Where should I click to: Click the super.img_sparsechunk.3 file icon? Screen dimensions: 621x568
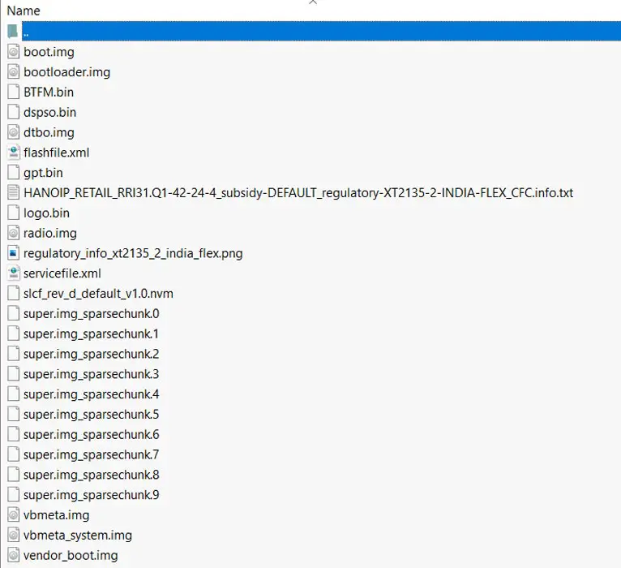point(14,374)
